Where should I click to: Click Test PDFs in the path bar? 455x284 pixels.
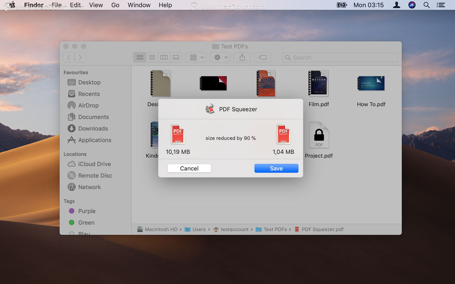click(x=271, y=229)
